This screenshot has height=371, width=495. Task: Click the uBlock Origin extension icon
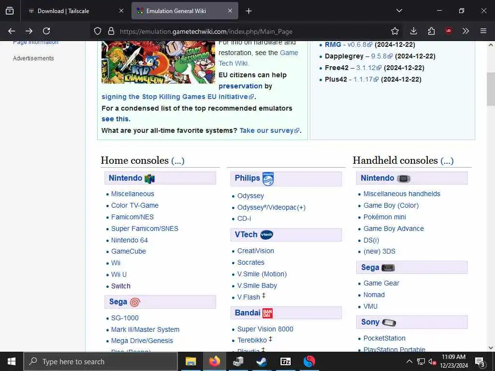coord(448,31)
